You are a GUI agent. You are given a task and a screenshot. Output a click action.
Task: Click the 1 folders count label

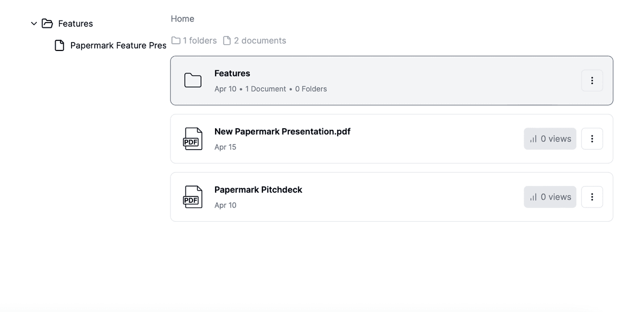pyautogui.click(x=199, y=40)
